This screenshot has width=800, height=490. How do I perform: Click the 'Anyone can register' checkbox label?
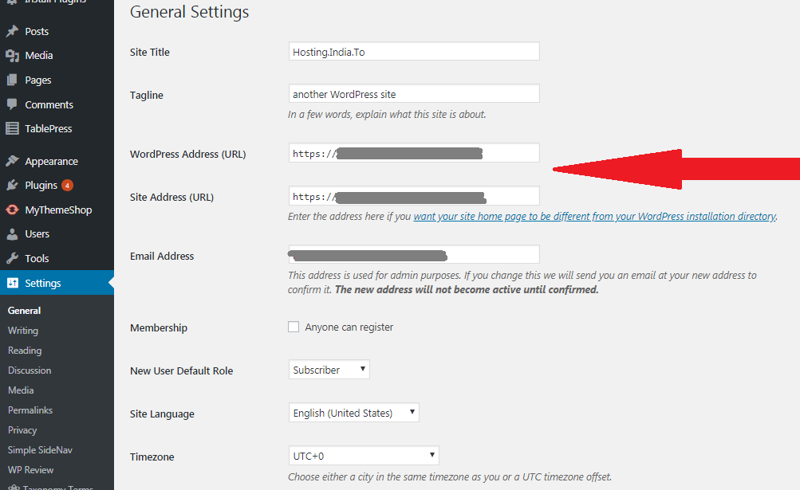(349, 327)
